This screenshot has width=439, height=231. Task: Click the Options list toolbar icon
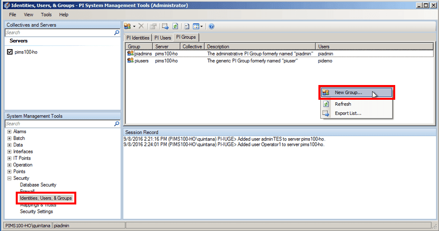coord(187,26)
